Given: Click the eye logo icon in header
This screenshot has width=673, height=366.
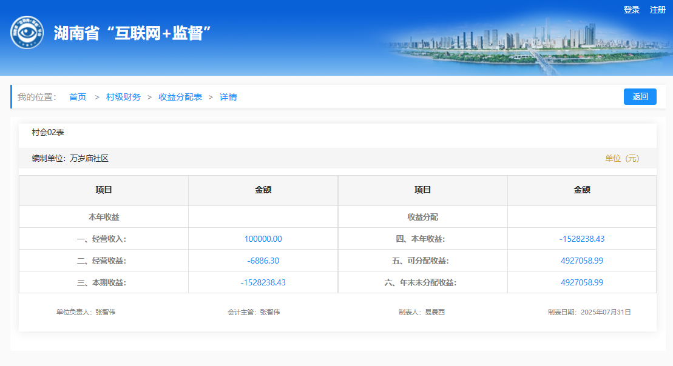Looking at the screenshot, I should click(27, 33).
